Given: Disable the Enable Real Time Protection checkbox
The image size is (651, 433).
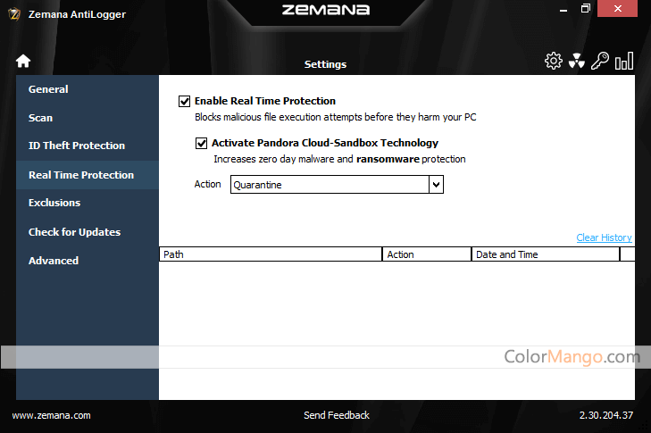Looking at the screenshot, I should (185, 101).
